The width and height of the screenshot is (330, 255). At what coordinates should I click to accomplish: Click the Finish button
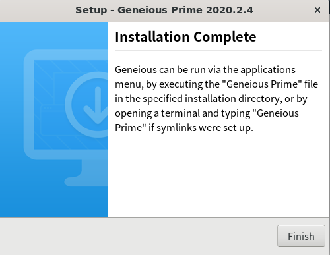pyautogui.click(x=301, y=236)
